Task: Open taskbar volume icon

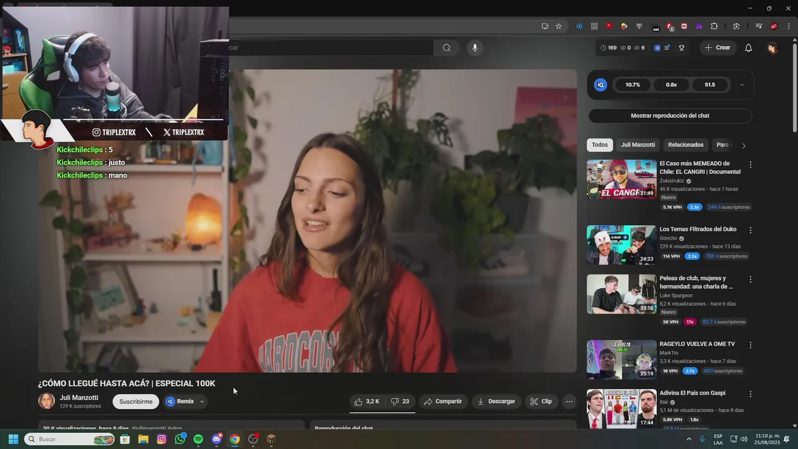Action: [744, 439]
